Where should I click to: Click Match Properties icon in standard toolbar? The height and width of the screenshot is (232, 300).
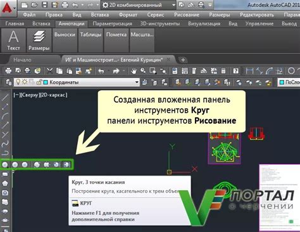pos(89,71)
